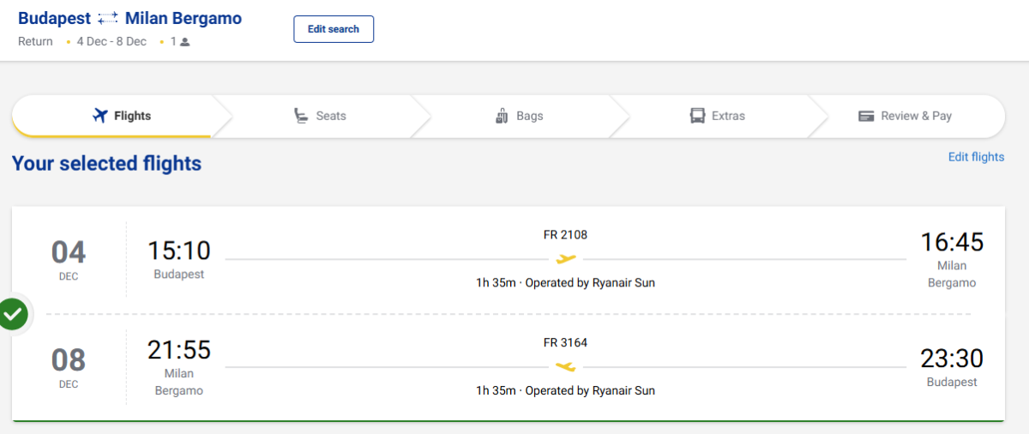Go to the Seats step tab

(320, 116)
